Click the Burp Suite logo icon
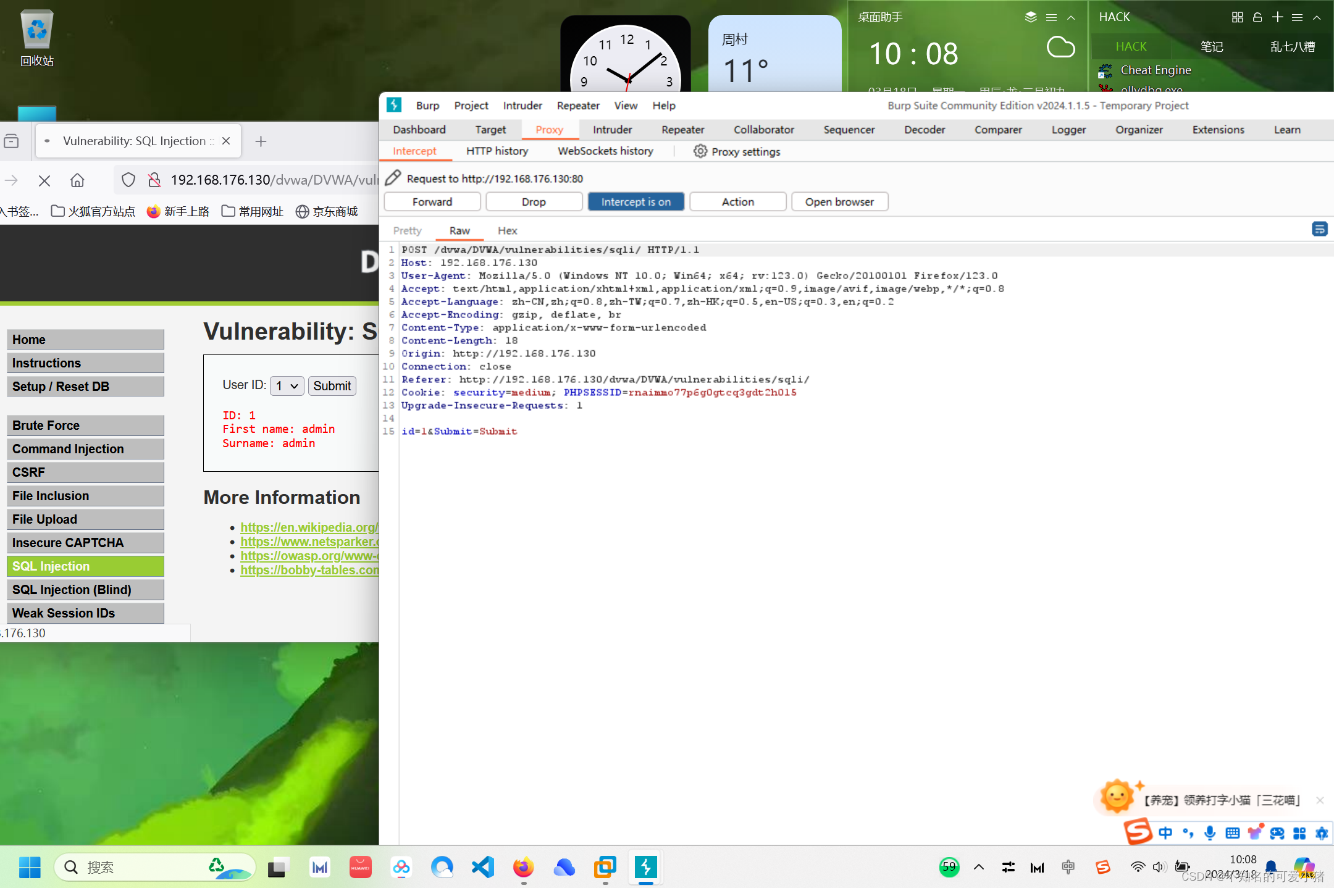The width and height of the screenshot is (1334, 888). click(394, 105)
